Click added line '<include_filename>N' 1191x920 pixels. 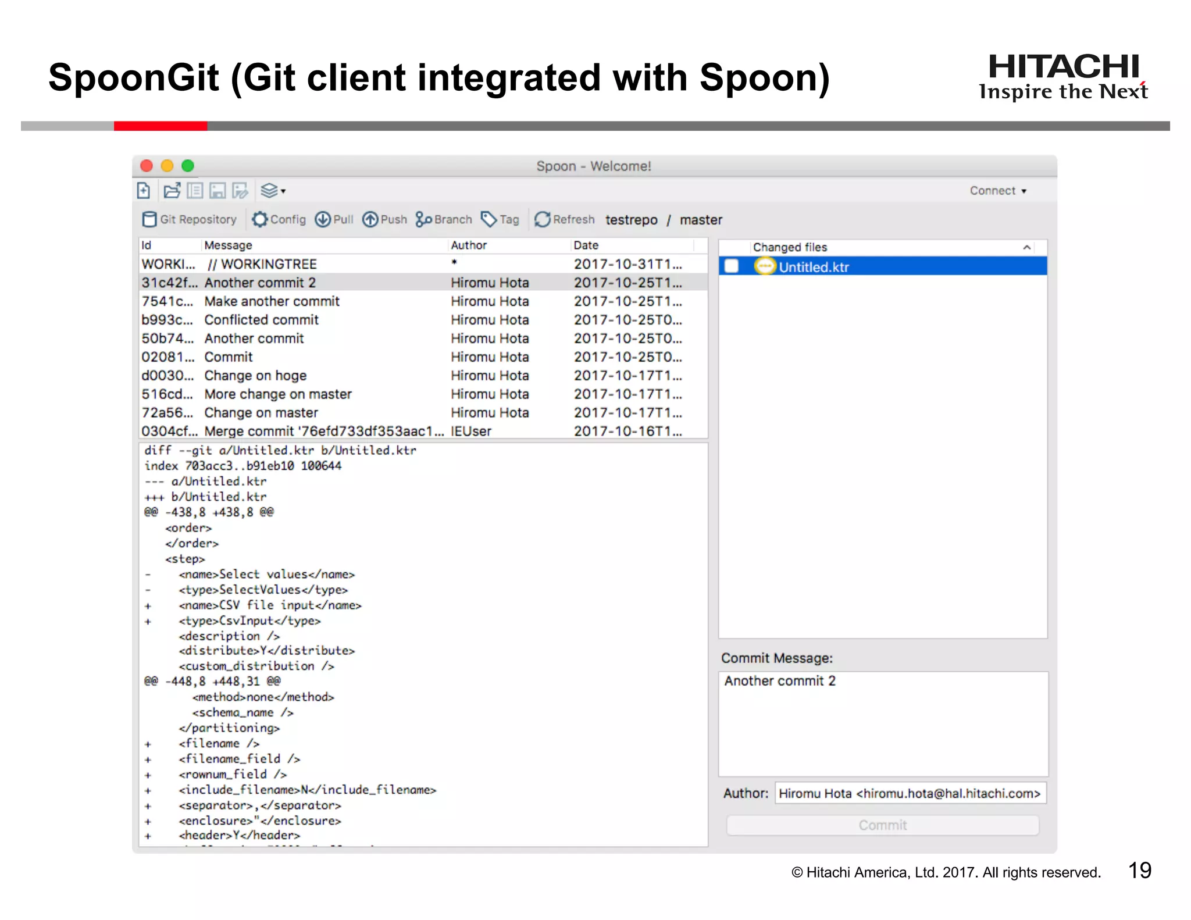click(x=307, y=790)
